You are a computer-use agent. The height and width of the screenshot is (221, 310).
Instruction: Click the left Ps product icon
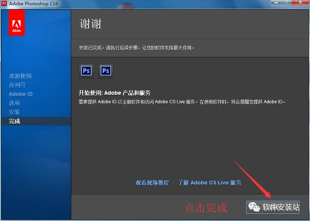click(x=86, y=71)
